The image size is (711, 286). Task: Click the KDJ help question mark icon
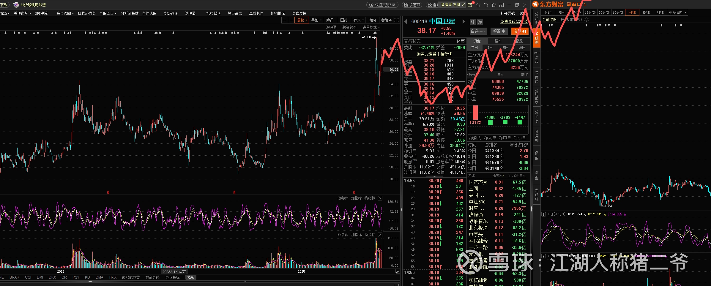543,214
